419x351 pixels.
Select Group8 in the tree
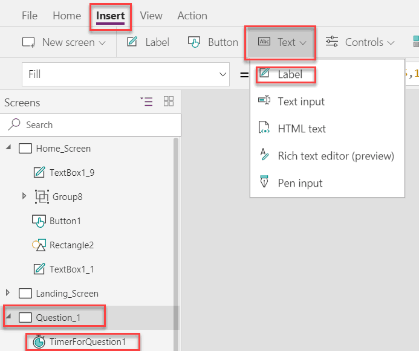click(x=67, y=197)
